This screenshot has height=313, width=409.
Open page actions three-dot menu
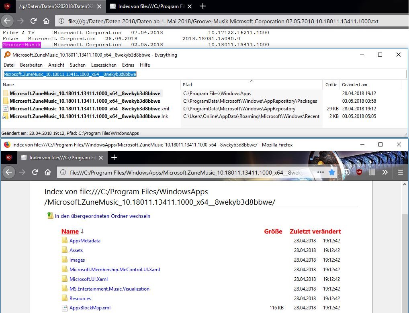321,172
